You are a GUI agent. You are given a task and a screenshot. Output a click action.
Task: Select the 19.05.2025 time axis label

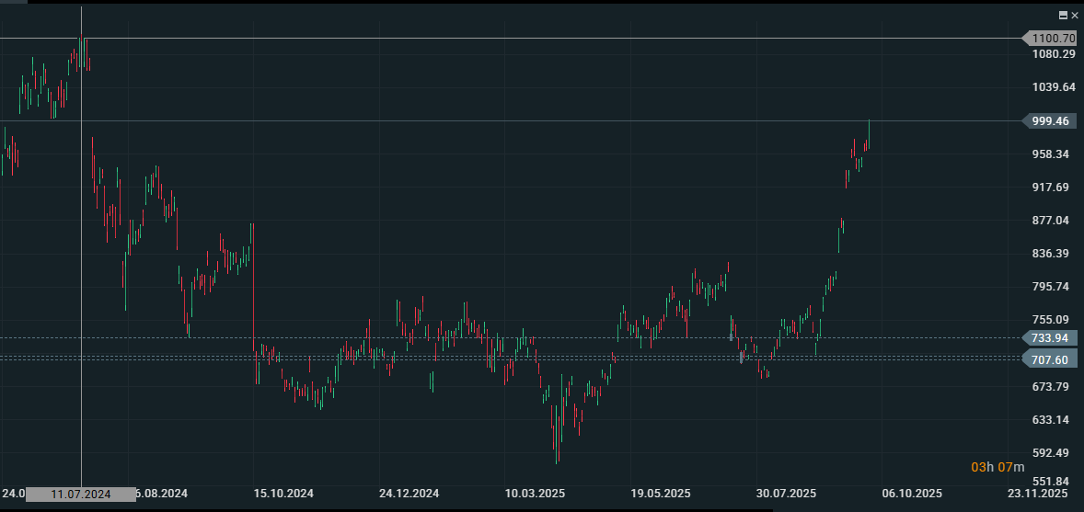point(661,494)
